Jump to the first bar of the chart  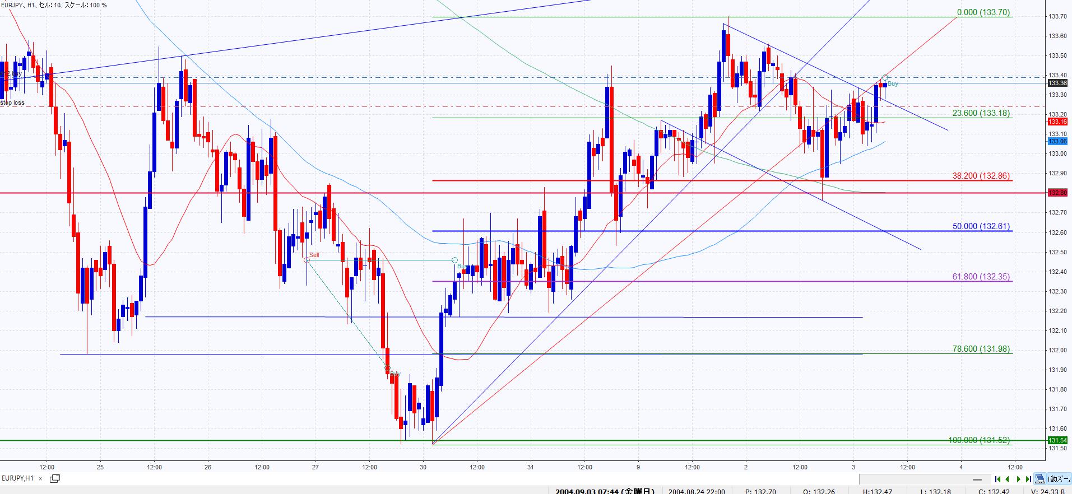point(998,479)
